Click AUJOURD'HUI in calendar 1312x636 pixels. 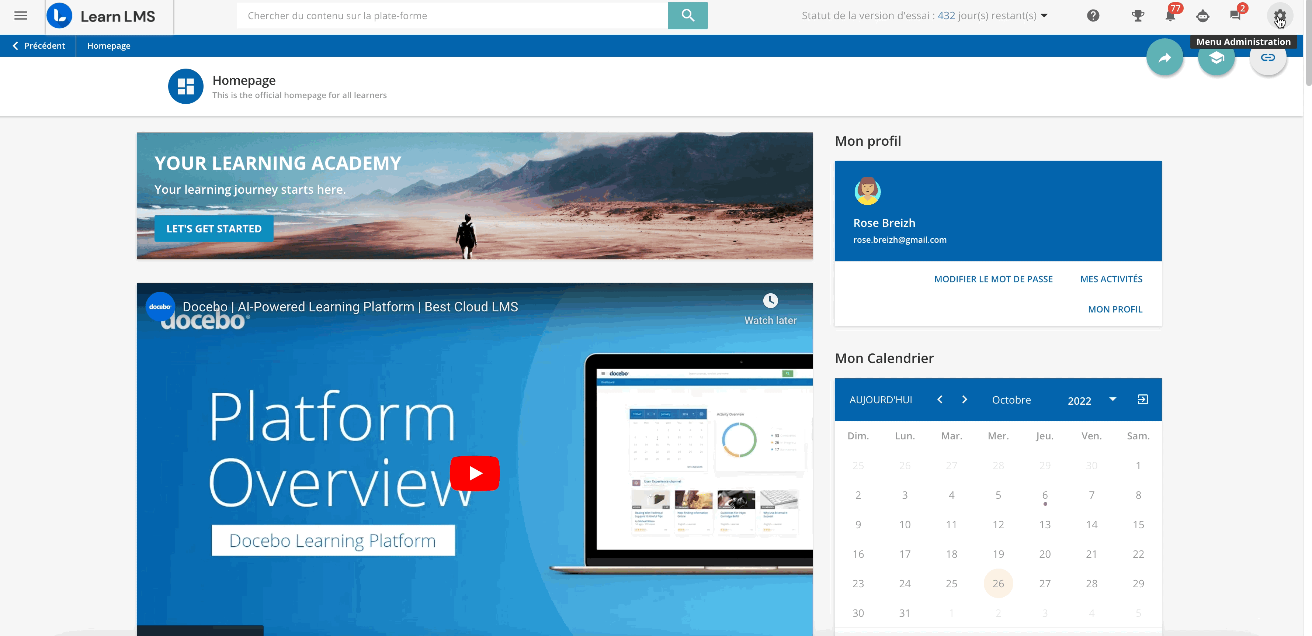pyautogui.click(x=881, y=400)
